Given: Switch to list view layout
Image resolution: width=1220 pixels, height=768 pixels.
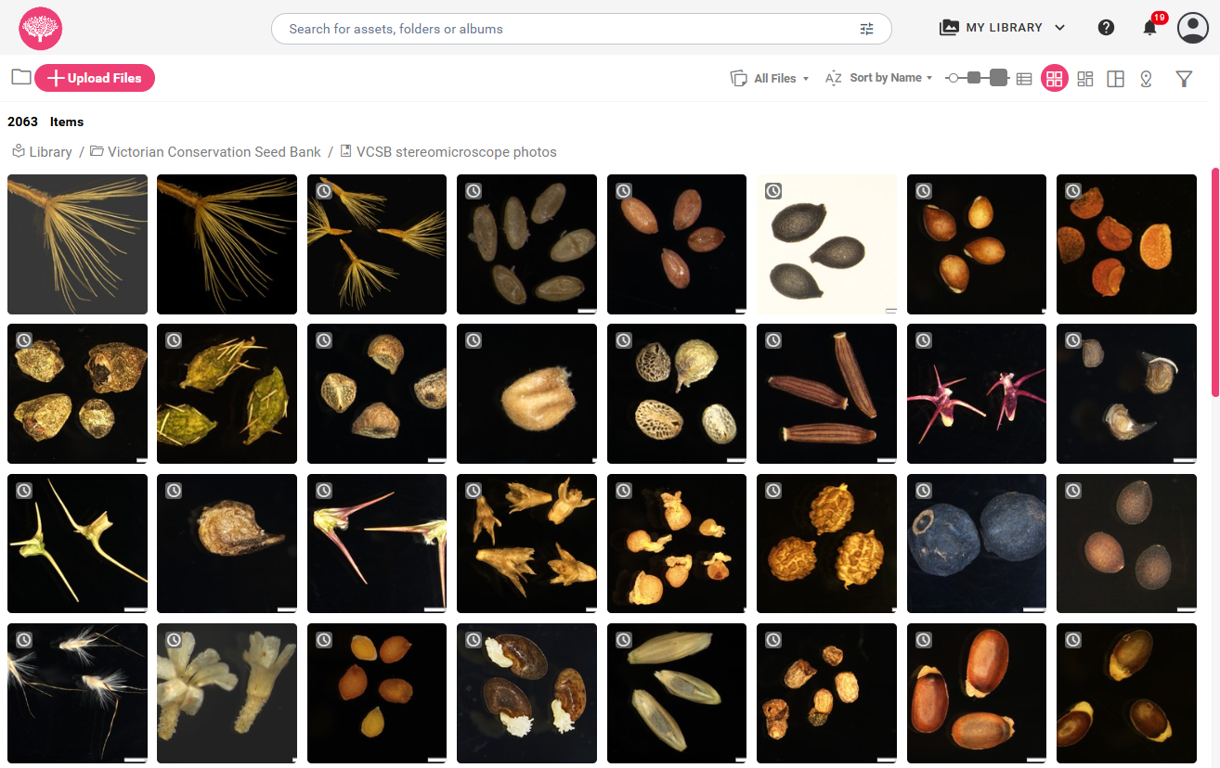Looking at the screenshot, I should tap(1024, 79).
